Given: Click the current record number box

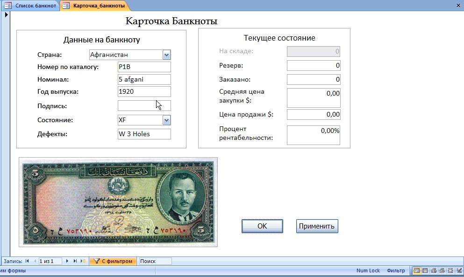Looking at the screenshot, I should 50,261.
